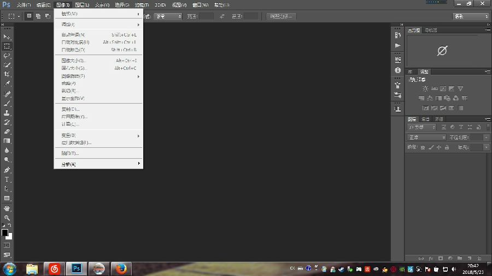Open the 文件(F) menu
This screenshot has height=276, width=492.
coord(23,5)
